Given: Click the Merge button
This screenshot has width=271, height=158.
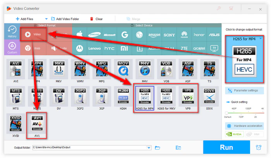Looking at the screenshot, I should (133, 19).
